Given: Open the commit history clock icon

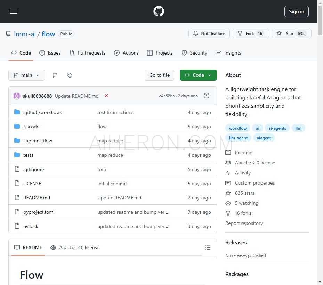Looking at the screenshot, I should [207, 96].
